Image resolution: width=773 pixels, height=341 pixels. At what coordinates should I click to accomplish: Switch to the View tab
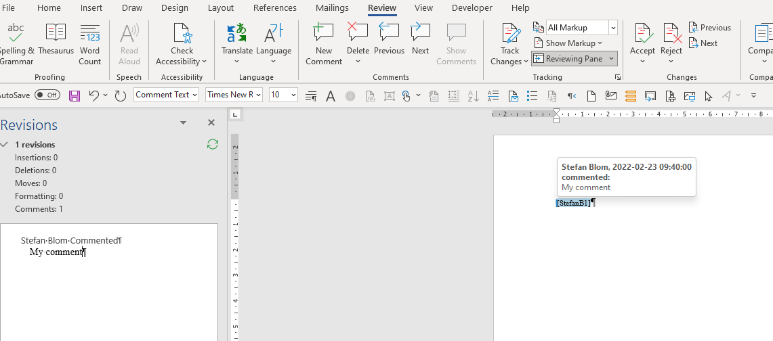[x=424, y=8]
